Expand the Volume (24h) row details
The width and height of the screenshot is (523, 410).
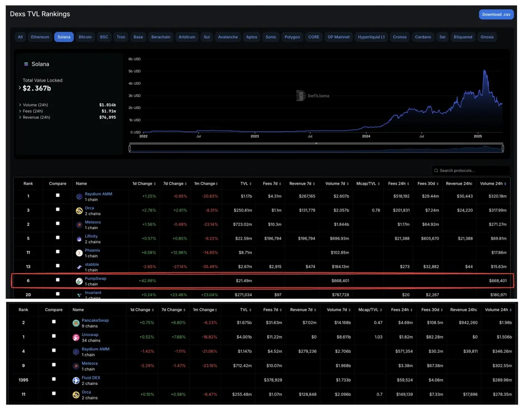pos(20,105)
